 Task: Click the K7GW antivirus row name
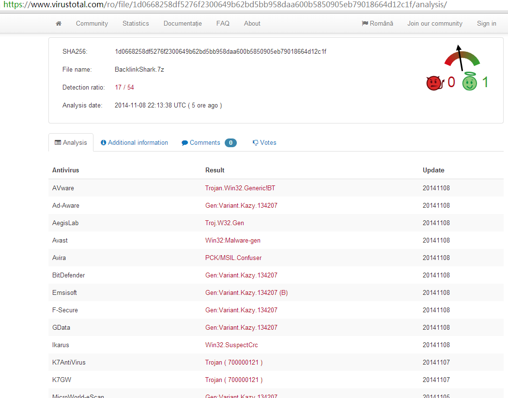(62, 380)
